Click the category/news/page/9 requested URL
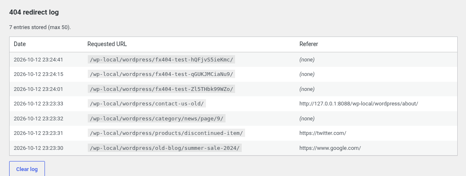Screen dimensions: 466x176 point(156,119)
